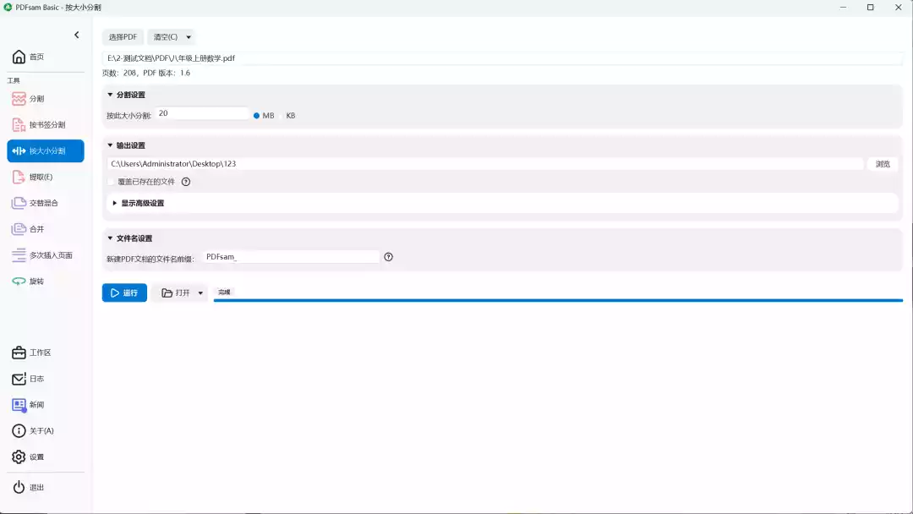Click the split size input field showing 20
Screen dimensions: 913x514
(201, 113)
